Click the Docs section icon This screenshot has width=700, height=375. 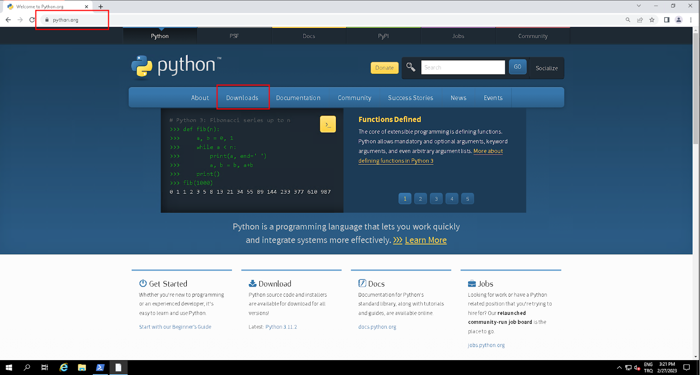click(362, 283)
